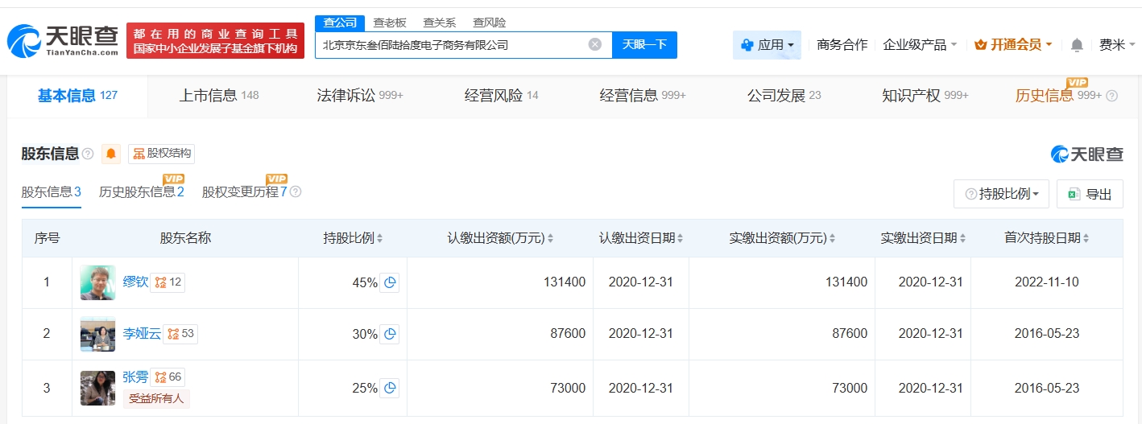Open the 持股比例 filter dropdown
The height and width of the screenshot is (424, 1142).
tap(1001, 194)
